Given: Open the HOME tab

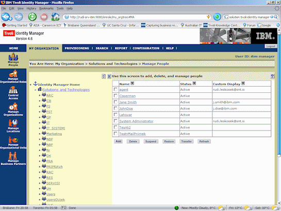Looking at the screenshot, I should click(x=13, y=48).
